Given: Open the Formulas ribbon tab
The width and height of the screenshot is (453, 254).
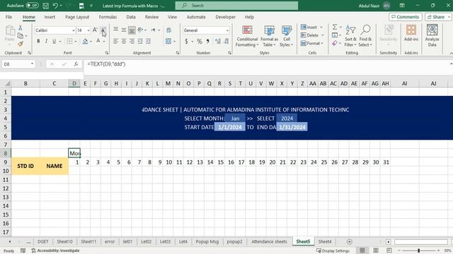Looking at the screenshot, I should (108, 17).
